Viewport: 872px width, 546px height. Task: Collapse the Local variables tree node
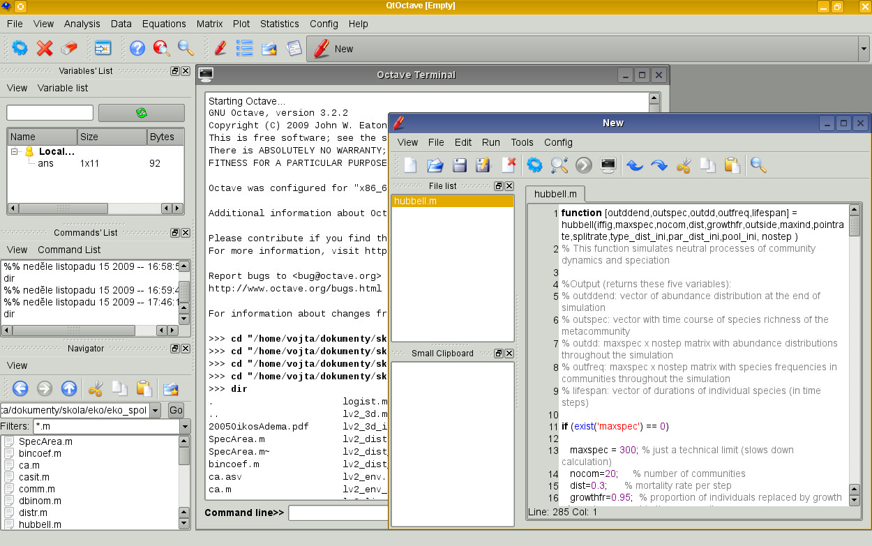[x=15, y=151]
